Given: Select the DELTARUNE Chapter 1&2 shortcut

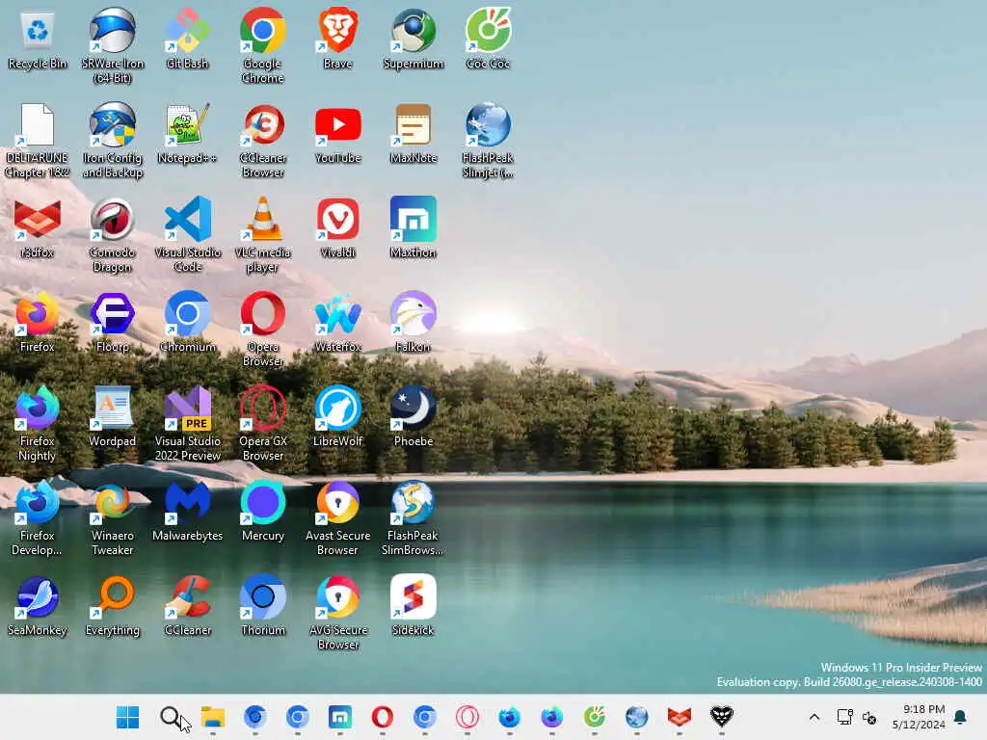Looking at the screenshot, I should (38, 140).
